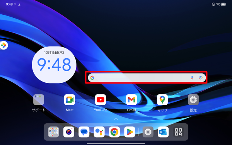Screen dimensions: 232x145
Task: Open the 設定 app on the home screen
Action: pos(193,100)
